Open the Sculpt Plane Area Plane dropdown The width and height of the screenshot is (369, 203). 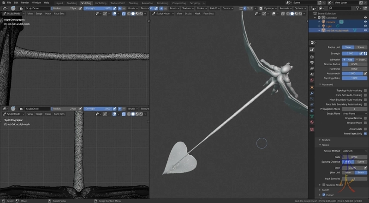(354, 113)
